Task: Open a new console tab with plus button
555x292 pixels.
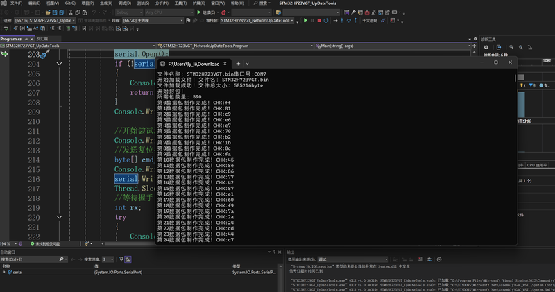Action: point(238,63)
